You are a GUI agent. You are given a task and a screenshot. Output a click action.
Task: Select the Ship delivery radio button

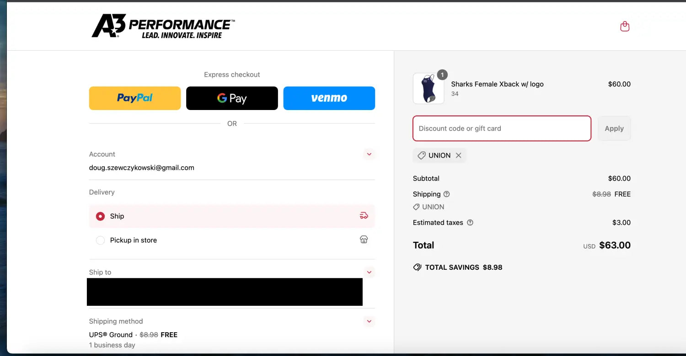[x=100, y=216]
